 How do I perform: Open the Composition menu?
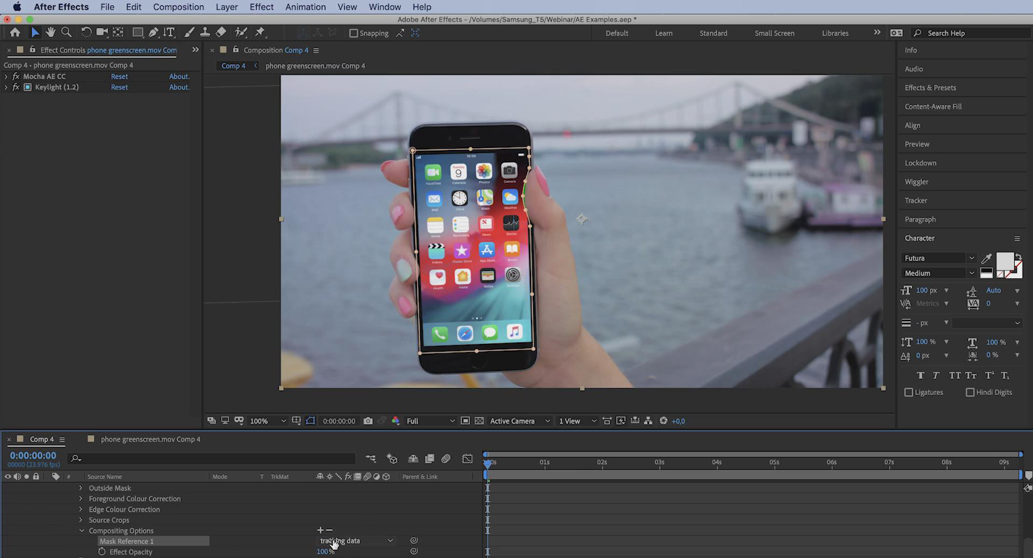pos(178,7)
